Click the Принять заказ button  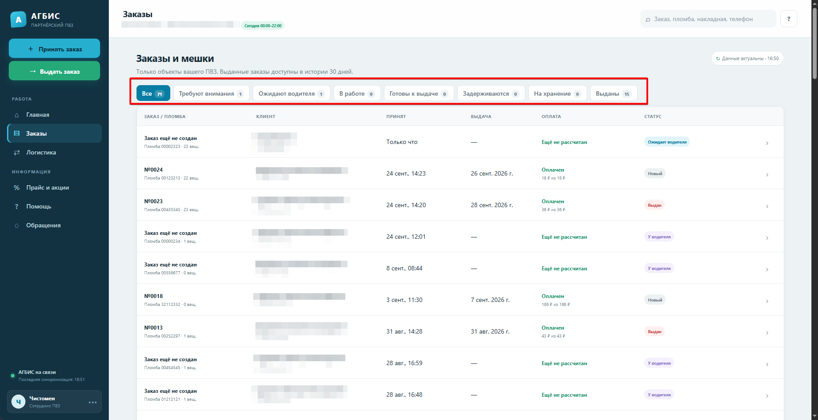54,49
